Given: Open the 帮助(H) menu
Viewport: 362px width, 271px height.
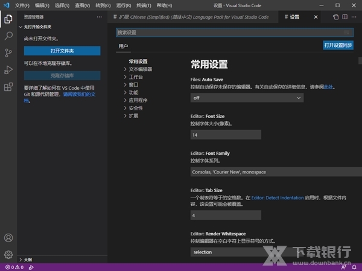Looking at the screenshot, I should pos(164,5).
